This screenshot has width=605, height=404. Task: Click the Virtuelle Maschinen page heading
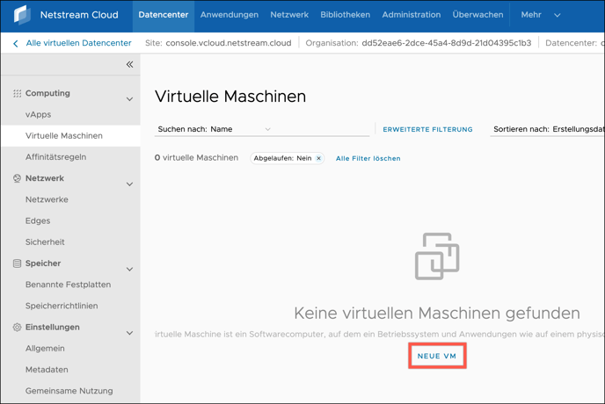[230, 97]
